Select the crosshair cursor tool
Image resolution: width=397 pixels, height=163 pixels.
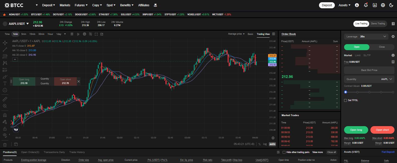5,43
